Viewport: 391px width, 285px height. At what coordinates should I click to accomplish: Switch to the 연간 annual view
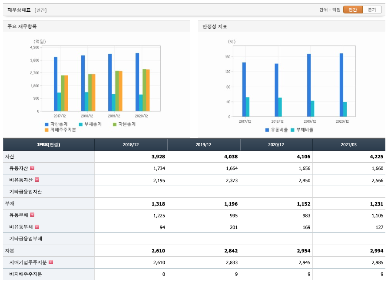353,10
